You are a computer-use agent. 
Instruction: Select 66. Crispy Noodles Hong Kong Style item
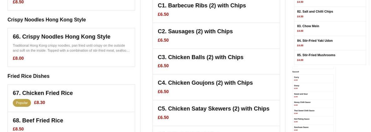61,37
